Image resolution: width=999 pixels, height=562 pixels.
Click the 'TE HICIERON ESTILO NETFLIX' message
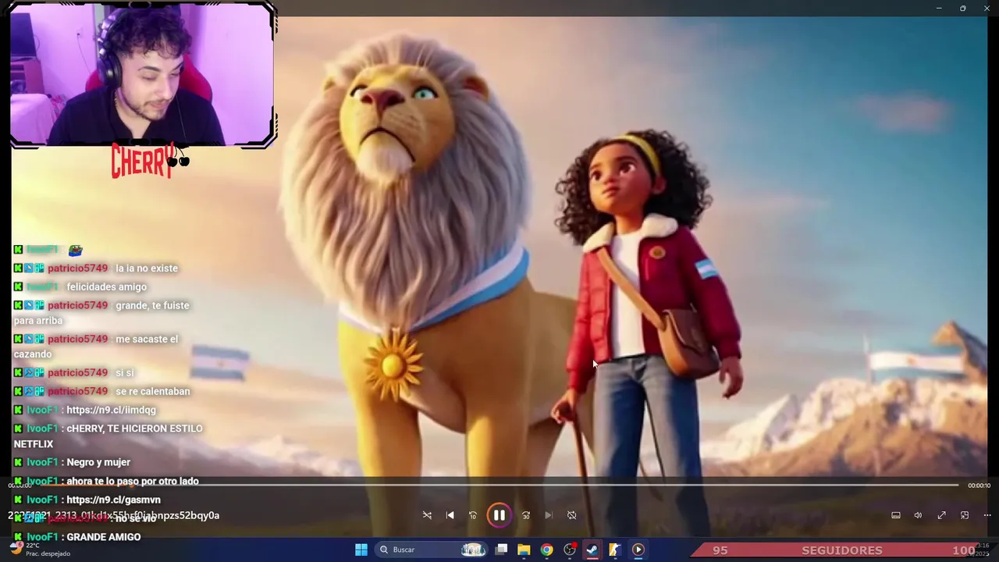108,436
